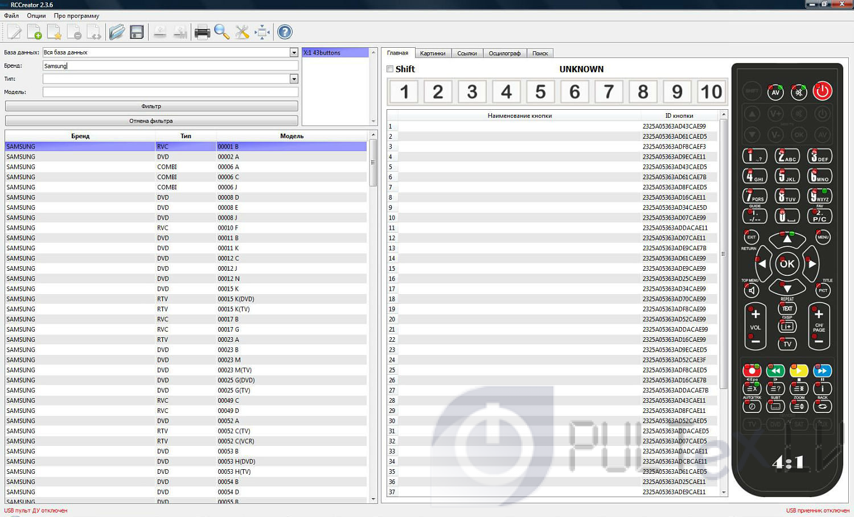
Task: Click the printer icon in toolbar
Action: coord(202,32)
